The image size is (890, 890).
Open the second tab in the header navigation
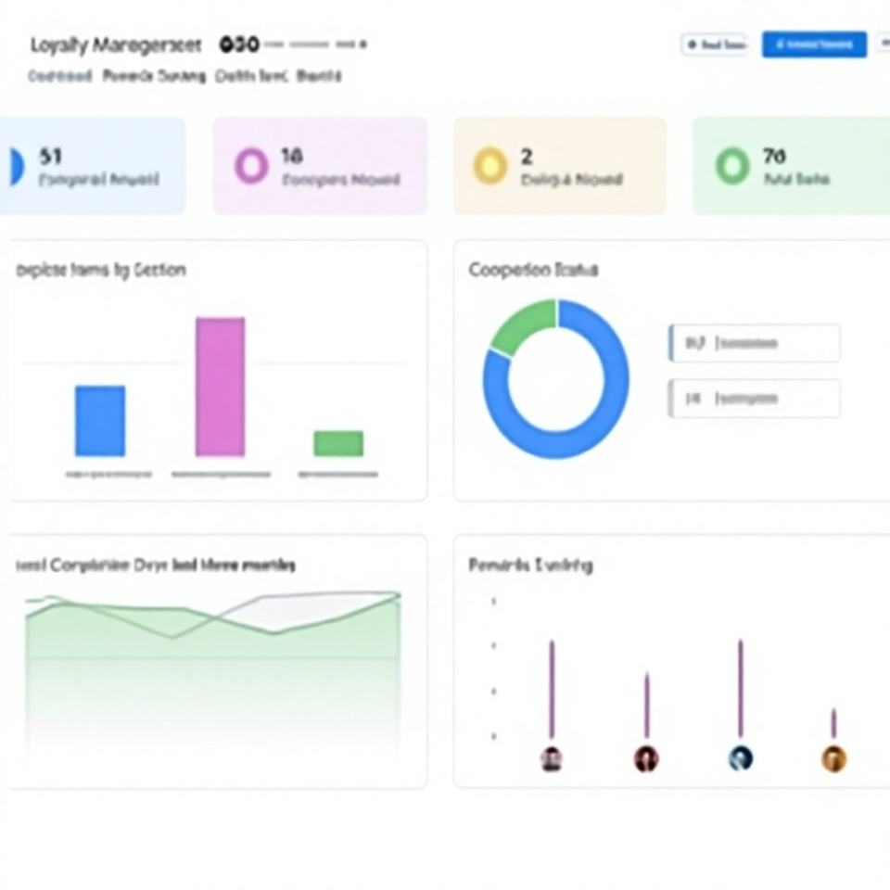coord(154,76)
